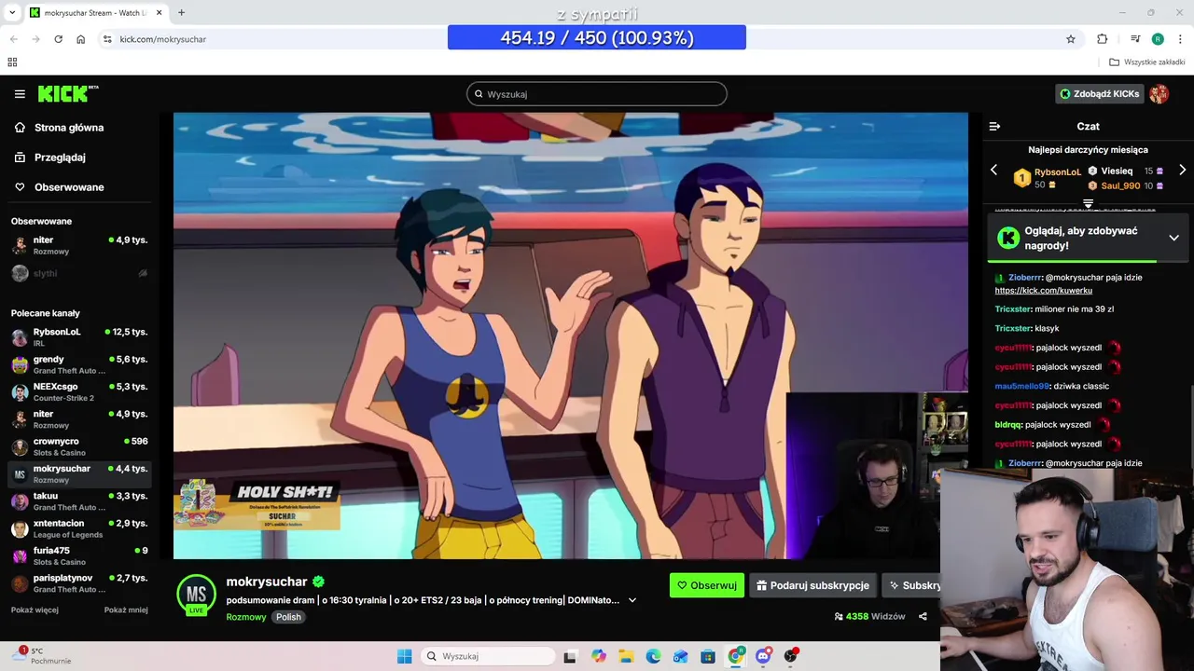Click the Polish language tag
Image resolution: width=1194 pixels, height=671 pixels.
pos(288,617)
